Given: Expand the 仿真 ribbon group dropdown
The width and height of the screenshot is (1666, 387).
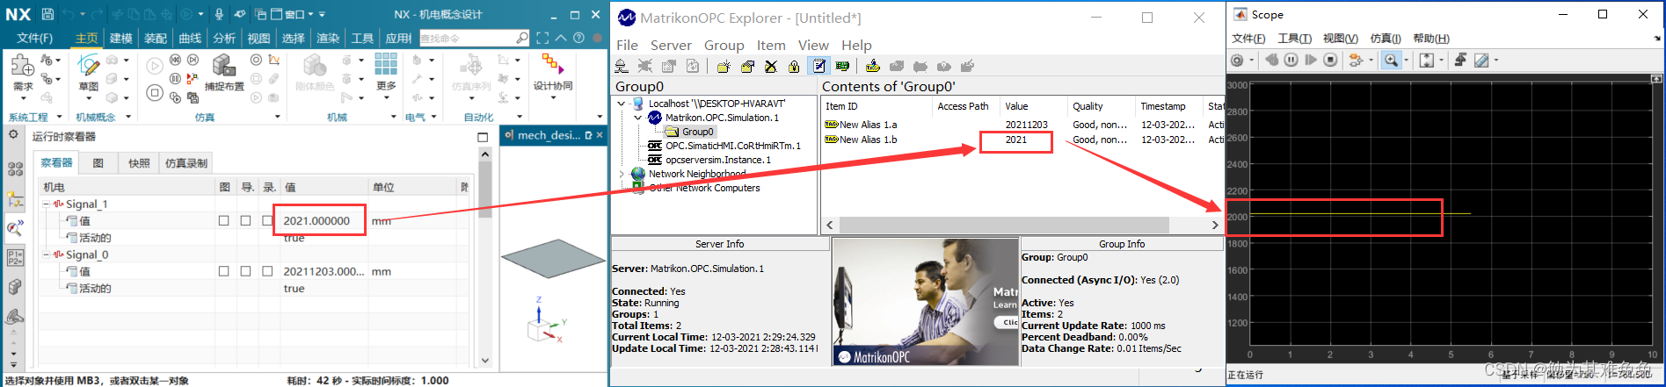Looking at the screenshot, I should coord(278,117).
